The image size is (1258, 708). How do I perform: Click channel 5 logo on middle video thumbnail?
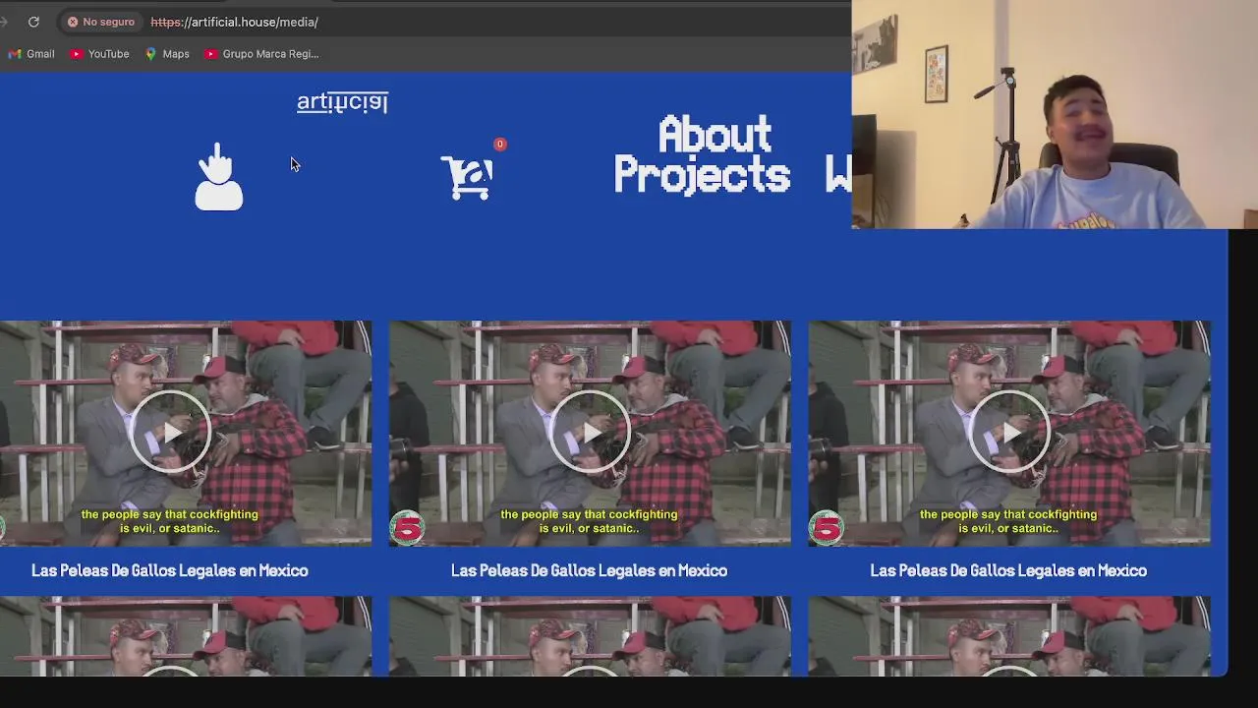pyautogui.click(x=407, y=528)
